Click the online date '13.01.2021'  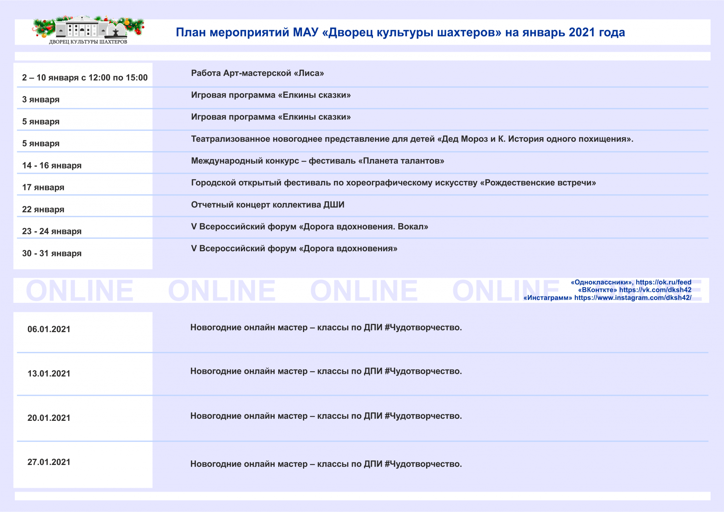point(49,373)
